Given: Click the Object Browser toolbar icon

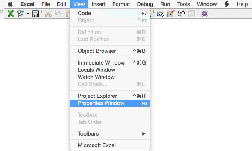Looking at the screenshot, I should (x=181, y=14).
